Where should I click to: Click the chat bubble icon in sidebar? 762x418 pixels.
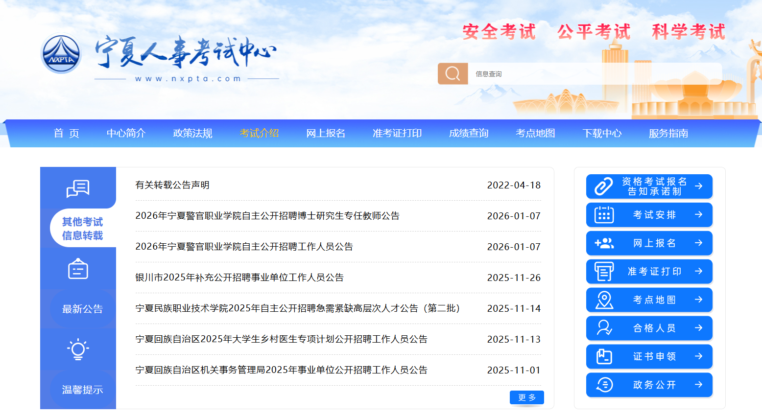tap(78, 188)
